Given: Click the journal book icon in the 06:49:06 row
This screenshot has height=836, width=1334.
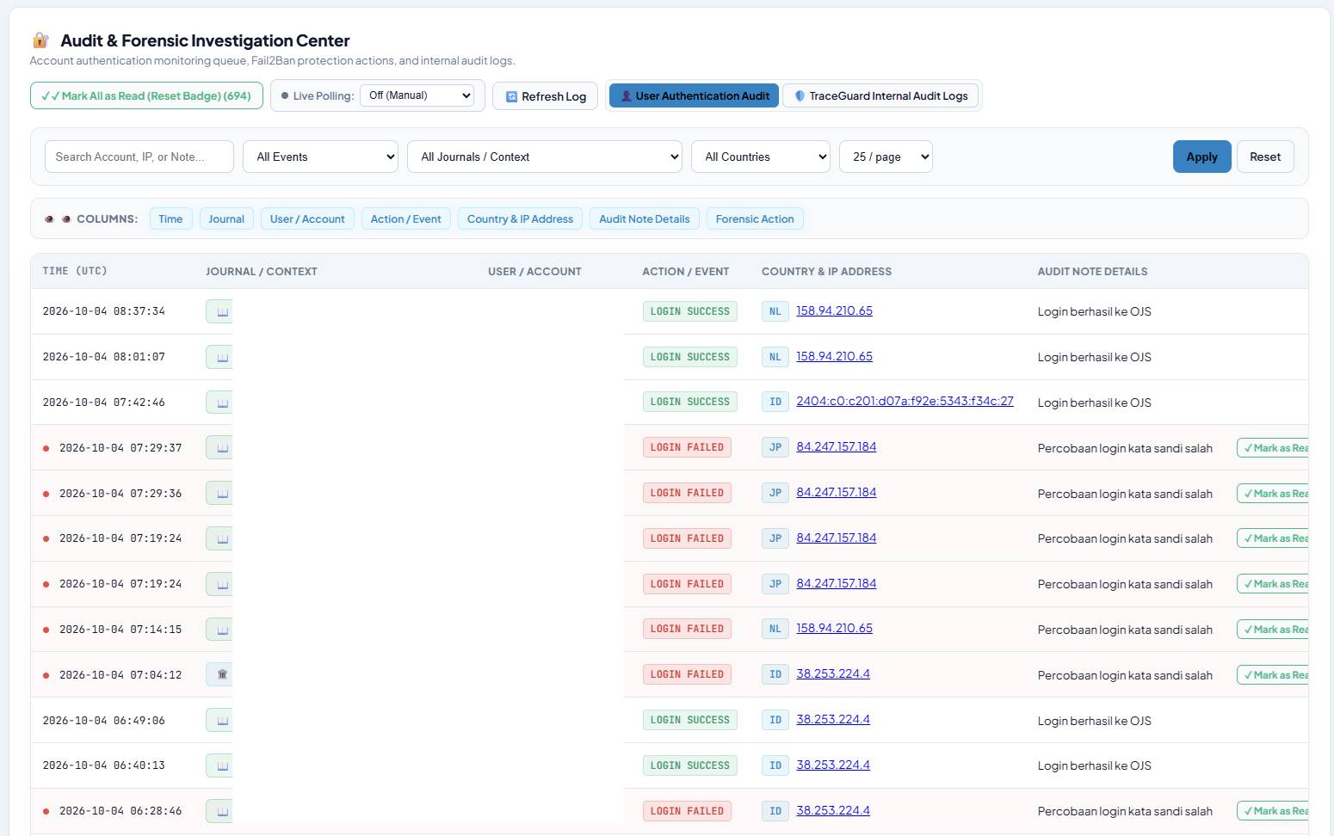Looking at the screenshot, I should tap(222, 721).
